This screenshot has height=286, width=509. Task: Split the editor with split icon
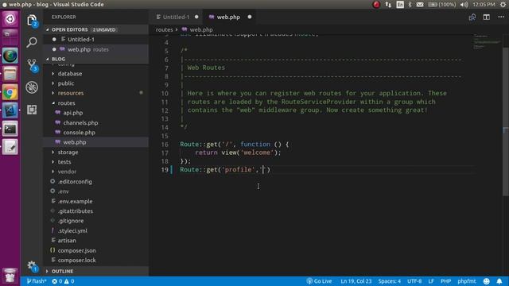(x=486, y=17)
